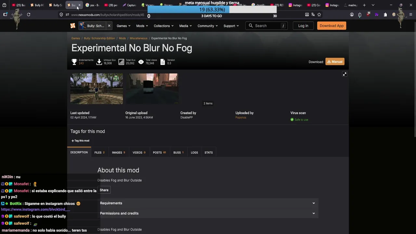Open the second dark screenshot thumbnail
416x234 pixels.
(152, 89)
